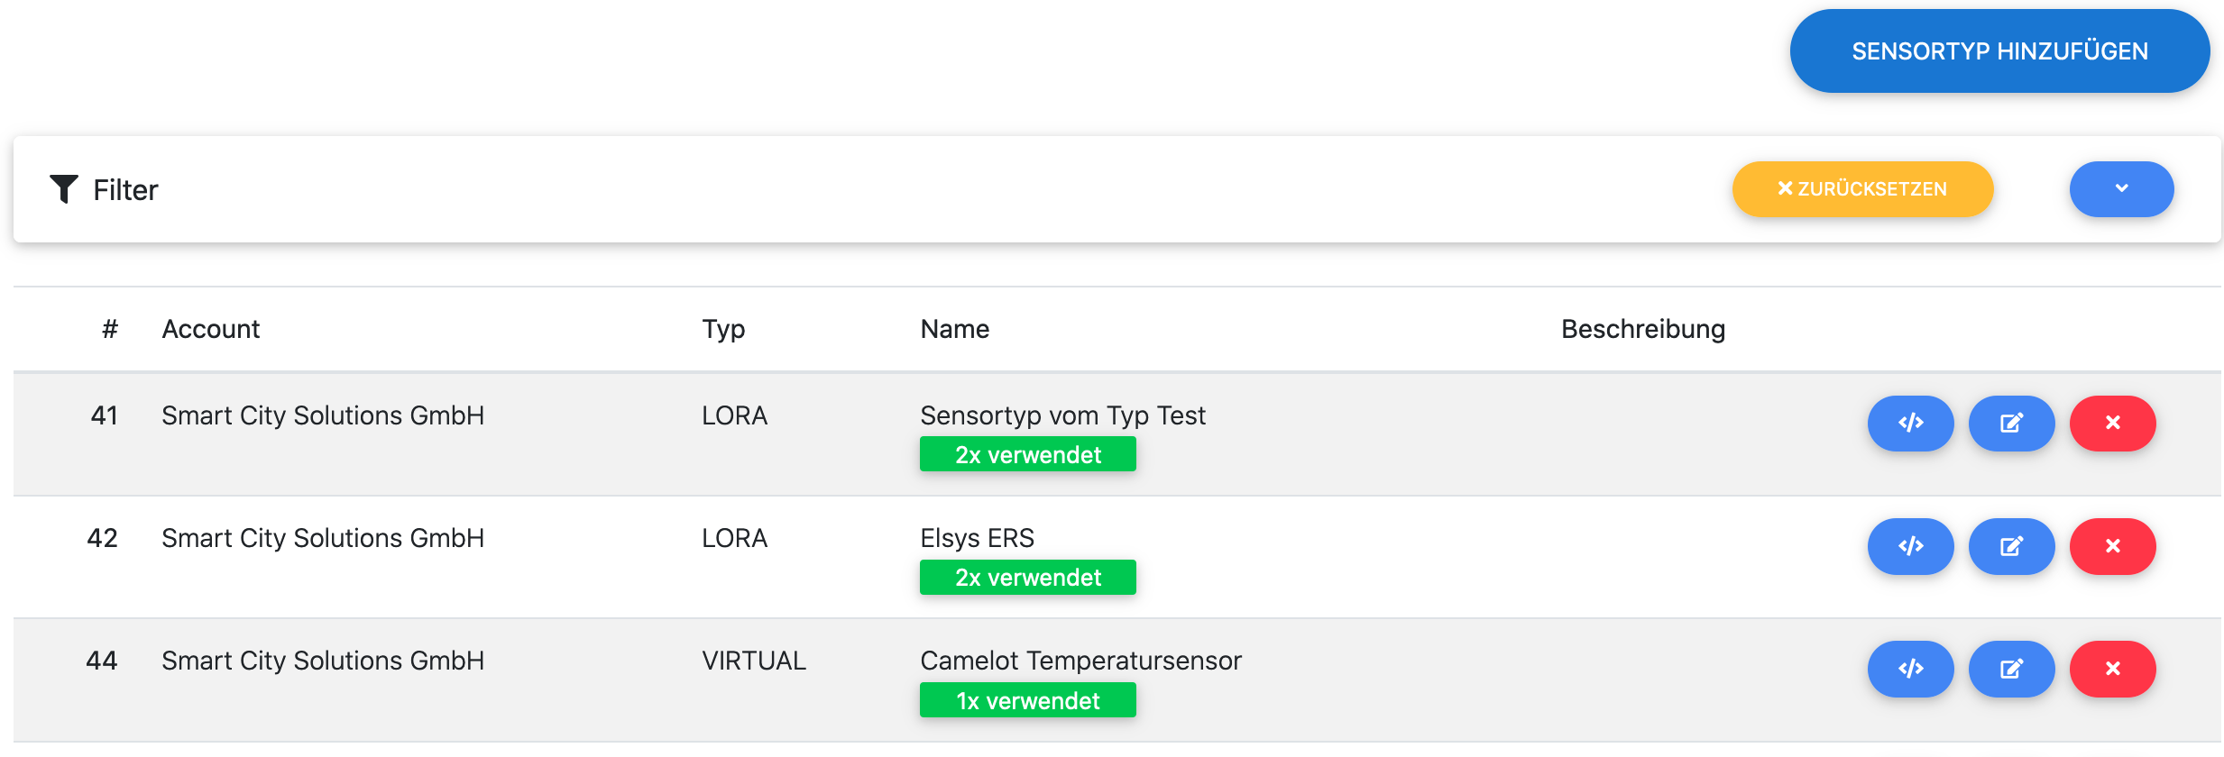Screen dimensions: 2224x757
Task: Delete sensor type number 41
Action: pyautogui.click(x=2112, y=423)
